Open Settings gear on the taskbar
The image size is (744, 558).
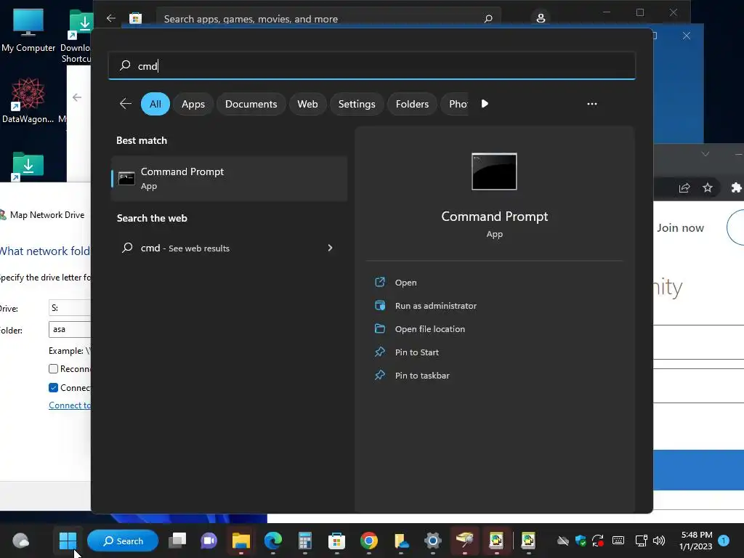tap(433, 541)
